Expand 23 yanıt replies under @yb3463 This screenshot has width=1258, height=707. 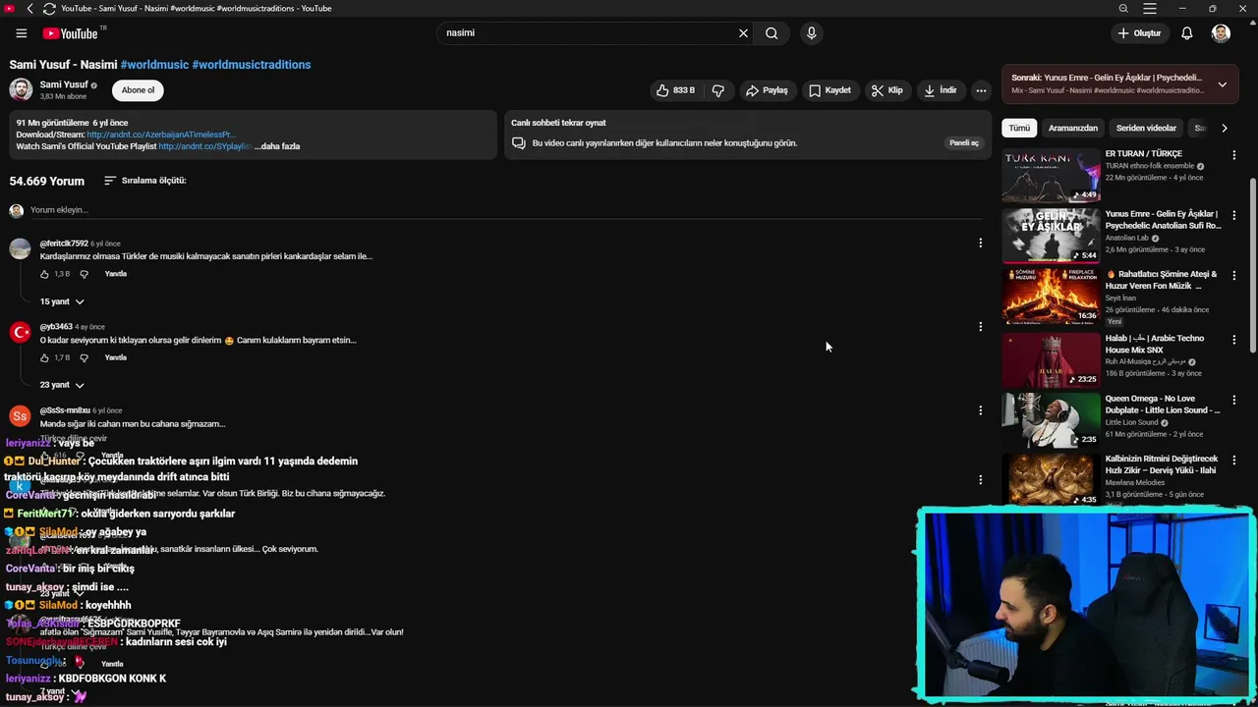click(62, 385)
